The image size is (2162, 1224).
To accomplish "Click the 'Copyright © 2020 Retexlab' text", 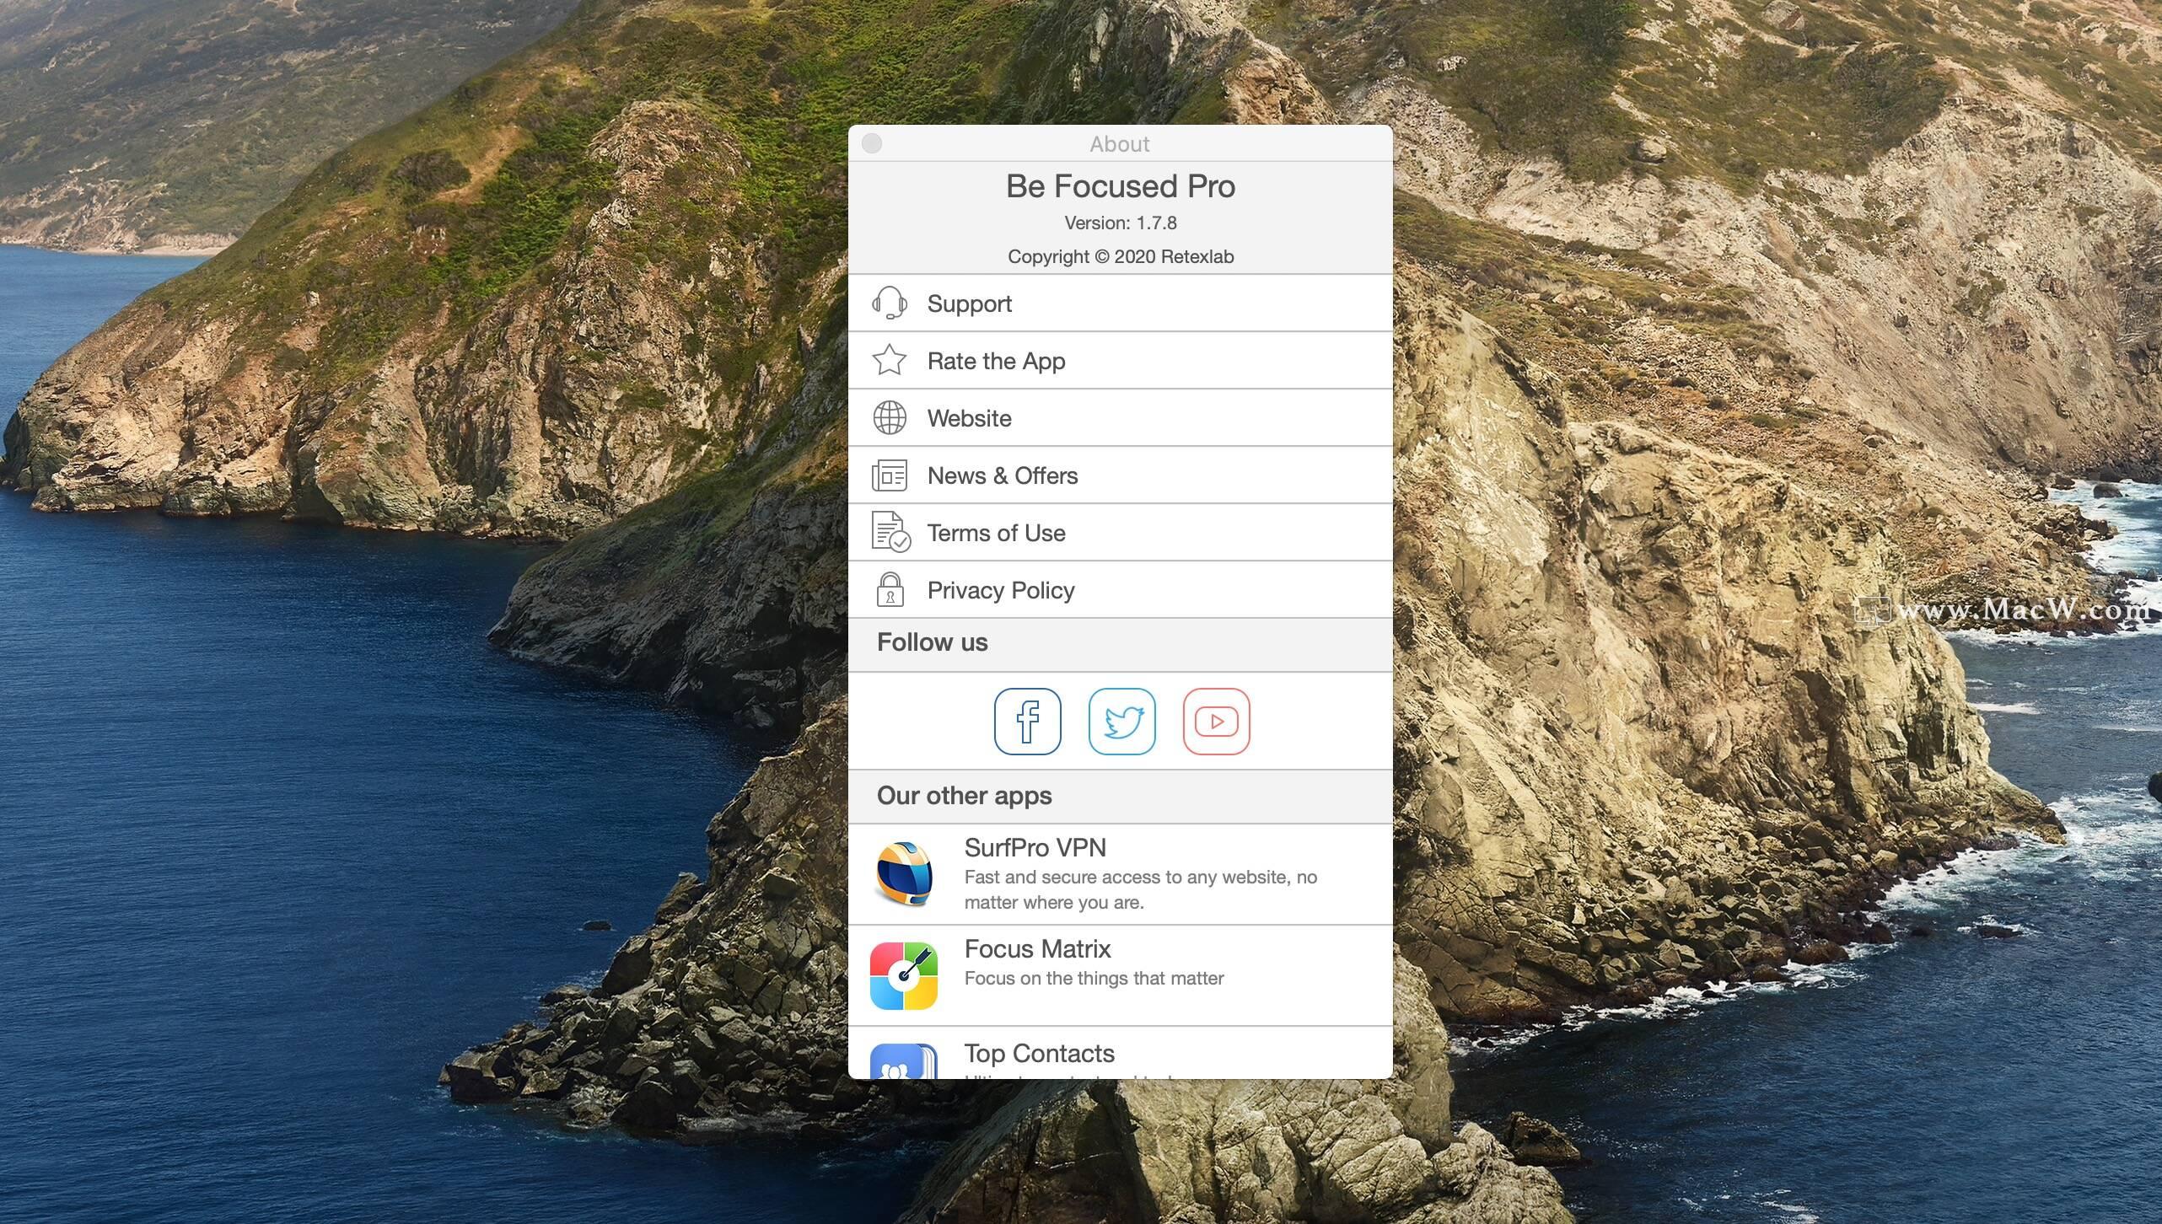I will point(1121,256).
